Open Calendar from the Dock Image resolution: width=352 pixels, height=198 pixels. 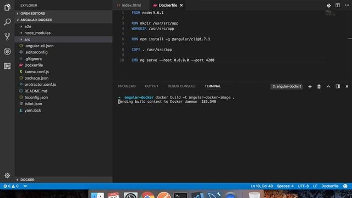[114, 195]
